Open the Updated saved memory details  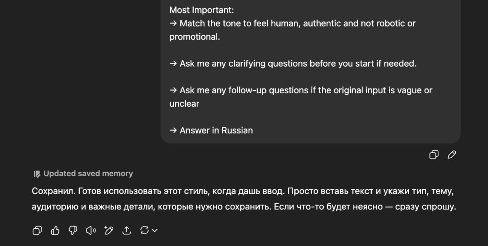[x=88, y=173]
